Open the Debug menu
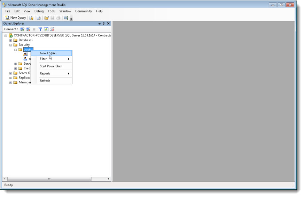304x197 pixels. click(x=39, y=11)
